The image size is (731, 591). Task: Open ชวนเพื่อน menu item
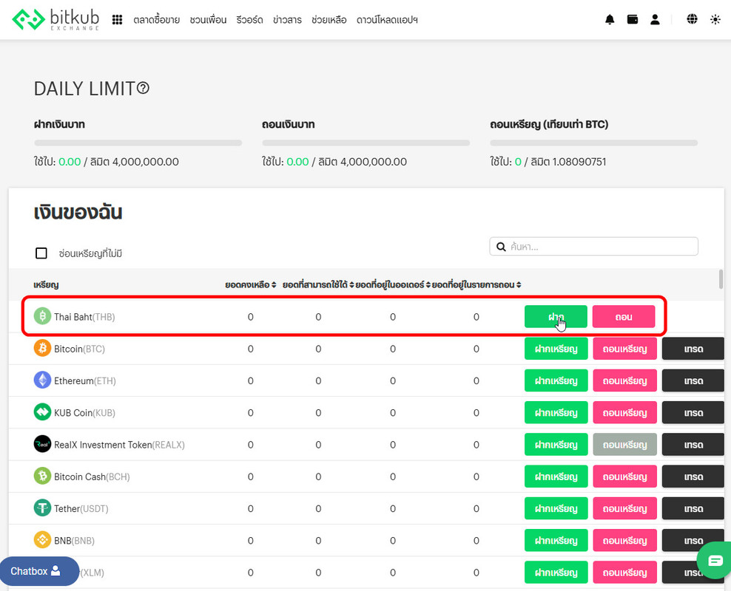point(208,20)
